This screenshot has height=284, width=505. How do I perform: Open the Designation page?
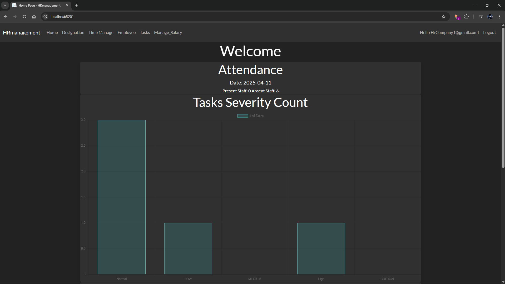[73, 33]
